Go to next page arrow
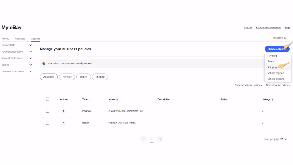The height and width of the screenshot is (165, 293). pyautogui.click(x=160, y=139)
